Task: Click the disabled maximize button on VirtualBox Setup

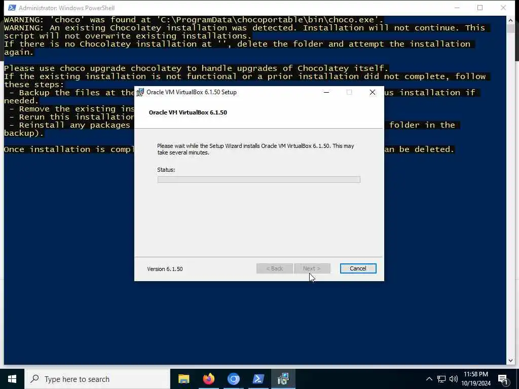Action: [x=349, y=92]
